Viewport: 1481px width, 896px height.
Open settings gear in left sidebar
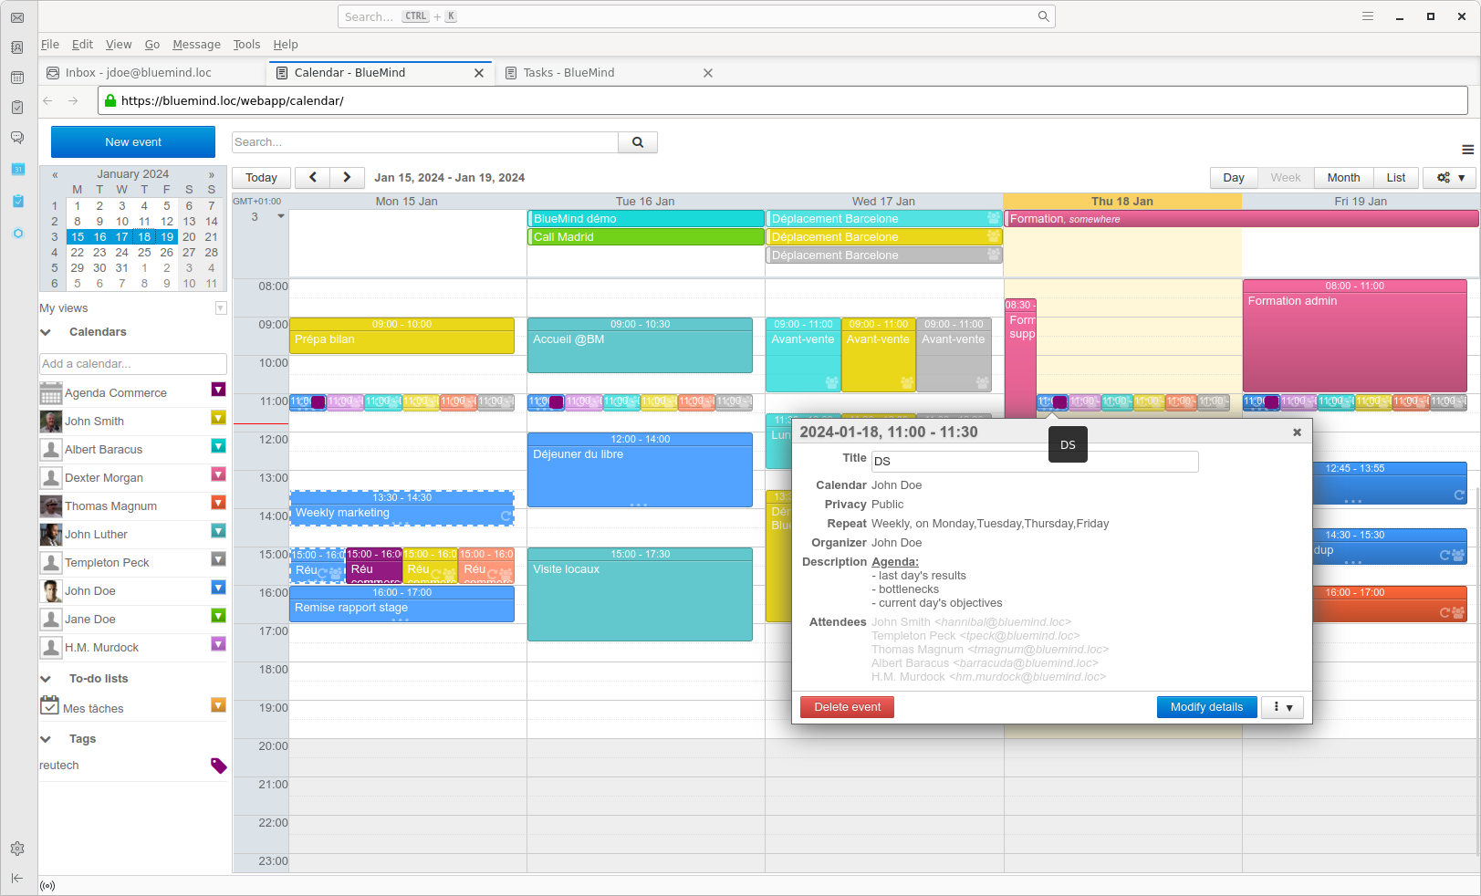pos(17,849)
